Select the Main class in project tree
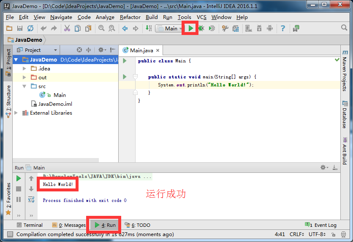 pyautogui.click(x=60, y=95)
